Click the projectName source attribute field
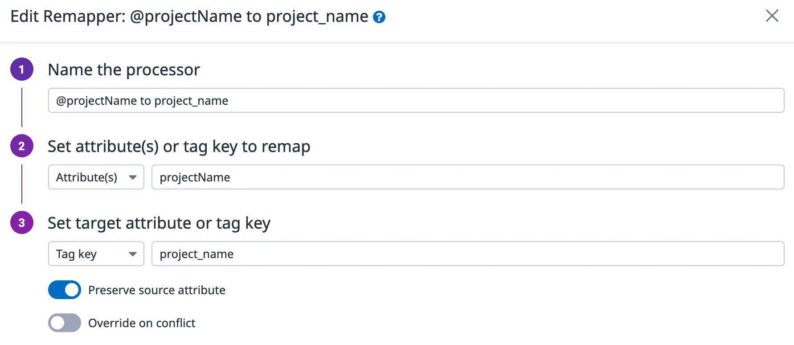 pyautogui.click(x=467, y=177)
